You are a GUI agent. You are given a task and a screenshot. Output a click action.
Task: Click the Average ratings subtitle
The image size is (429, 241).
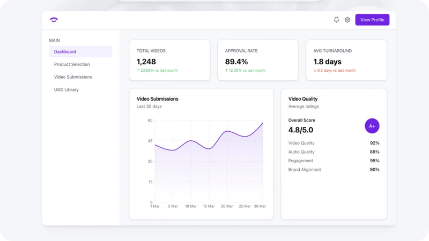304,106
